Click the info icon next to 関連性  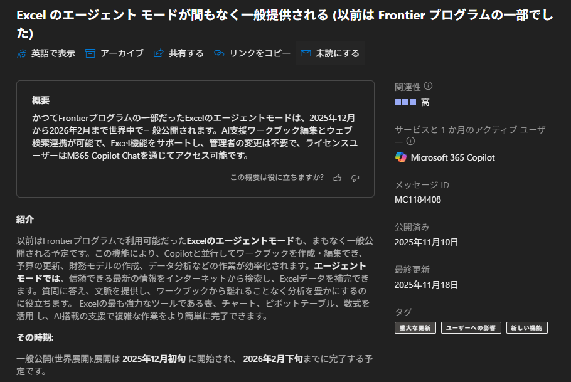click(x=429, y=86)
